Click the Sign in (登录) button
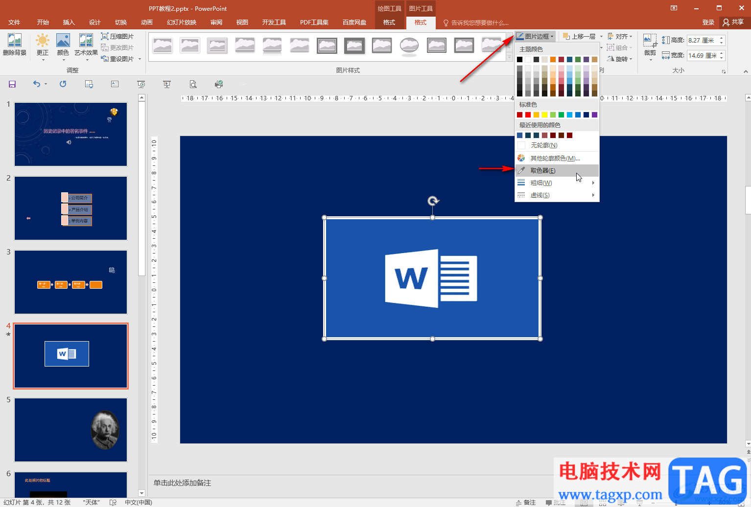The width and height of the screenshot is (751, 507). (708, 23)
